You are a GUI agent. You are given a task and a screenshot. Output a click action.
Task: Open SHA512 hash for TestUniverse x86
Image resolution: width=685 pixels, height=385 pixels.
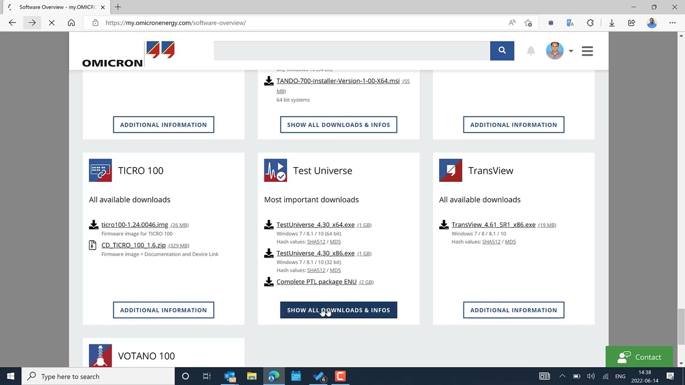[x=316, y=270]
